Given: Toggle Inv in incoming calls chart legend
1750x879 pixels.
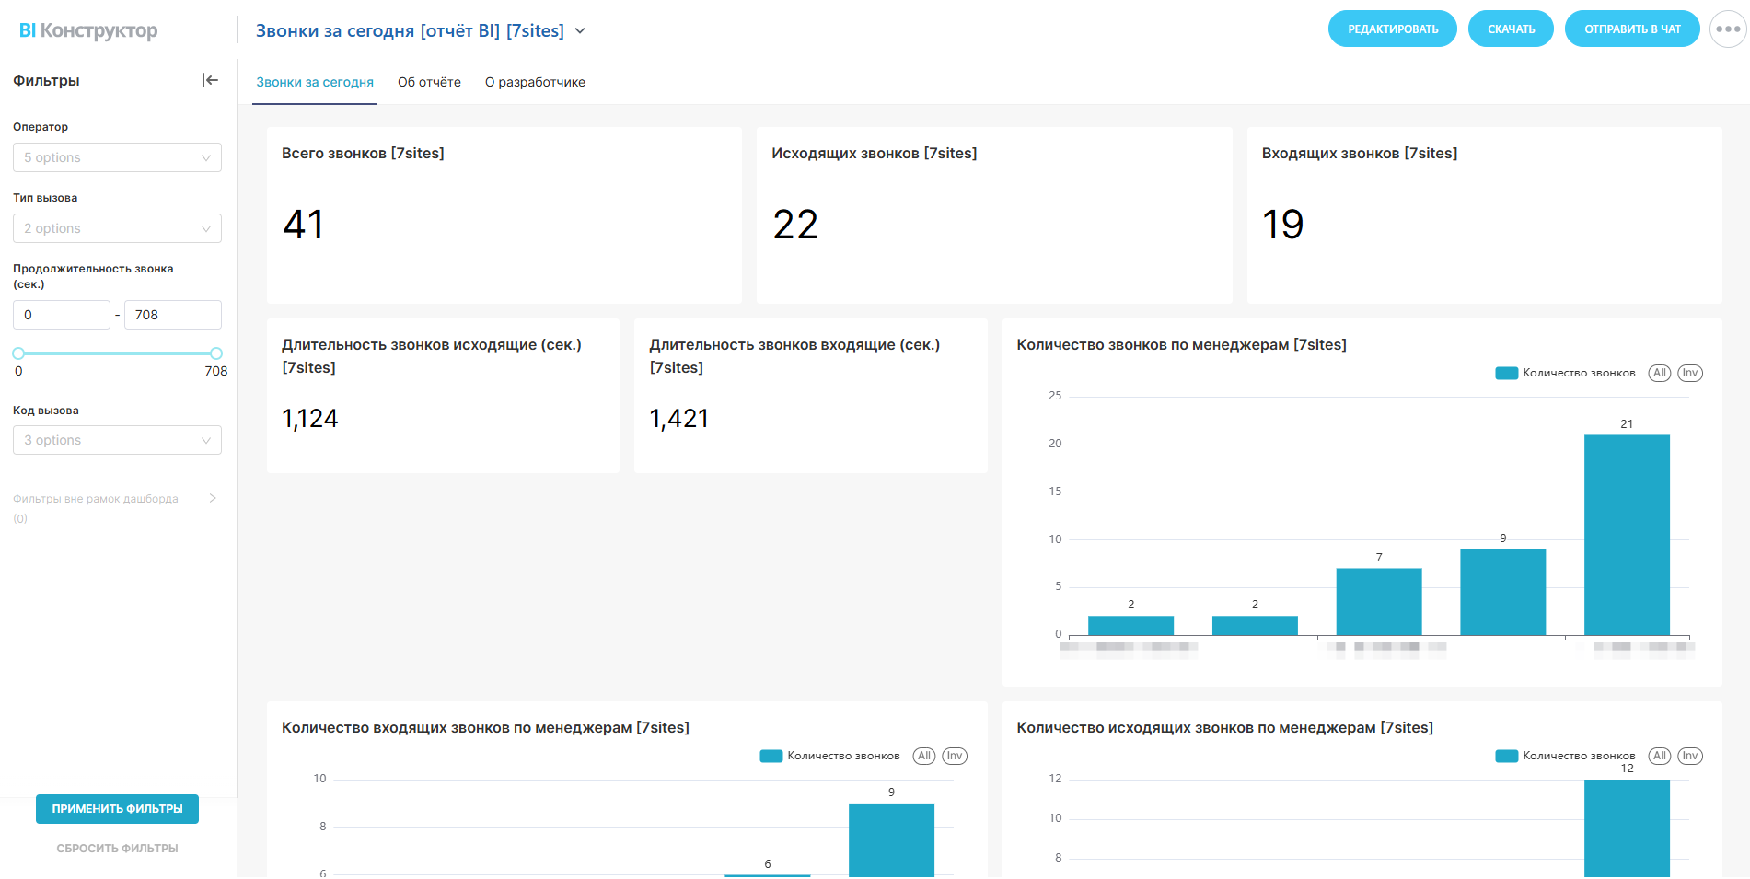Looking at the screenshot, I should pos(955,756).
